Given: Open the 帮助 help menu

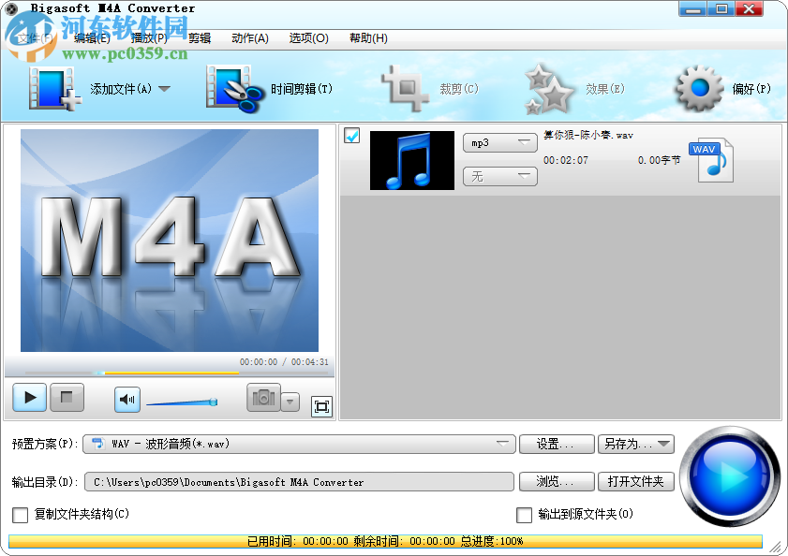Looking at the screenshot, I should [367, 38].
